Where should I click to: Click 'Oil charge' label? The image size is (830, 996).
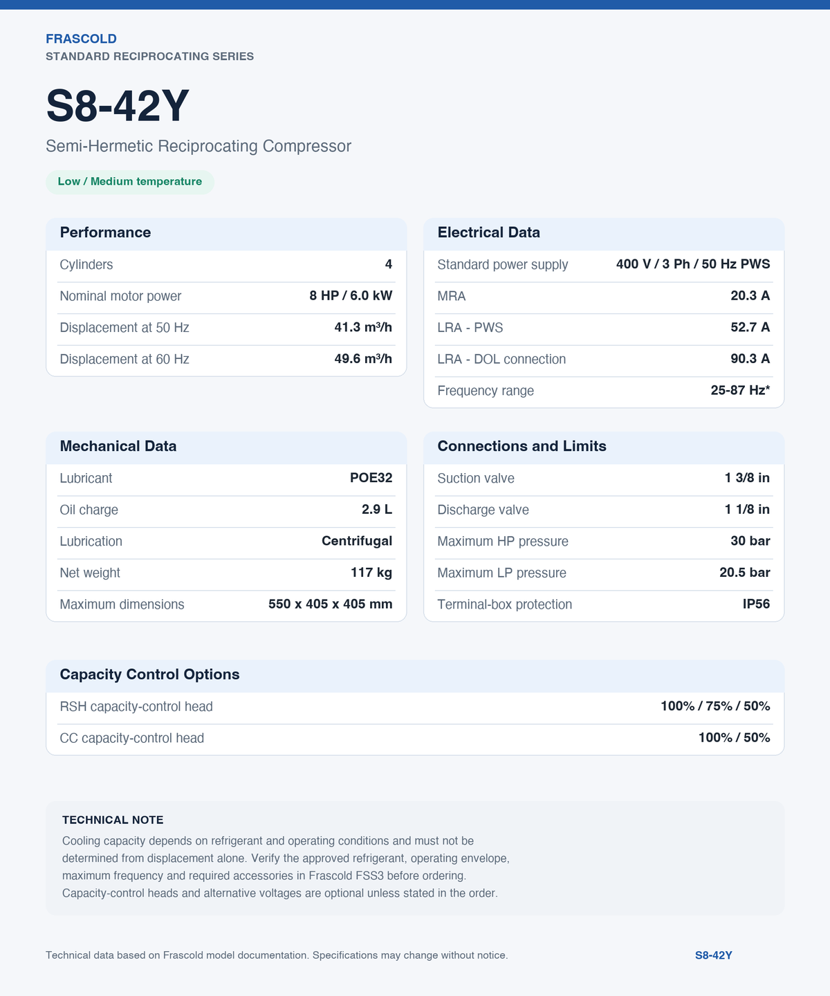click(x=89, y=510)
